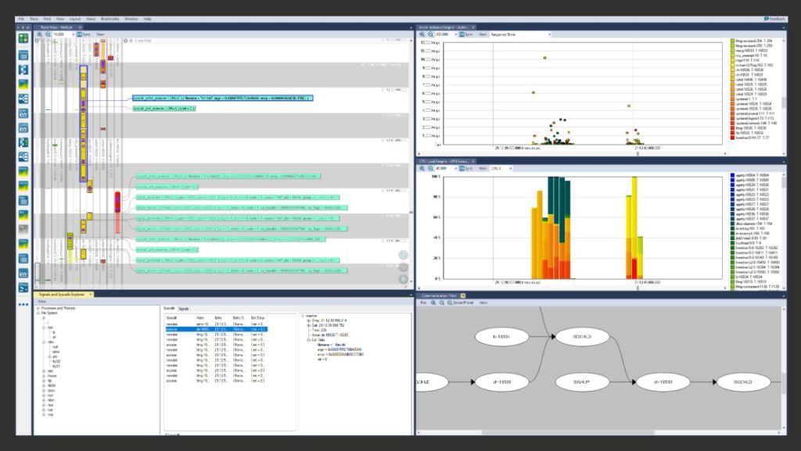Click View in the Actor Instance Graphs toolbar
The width and height of the screenshot is (801, 451).
pos(482,34)
